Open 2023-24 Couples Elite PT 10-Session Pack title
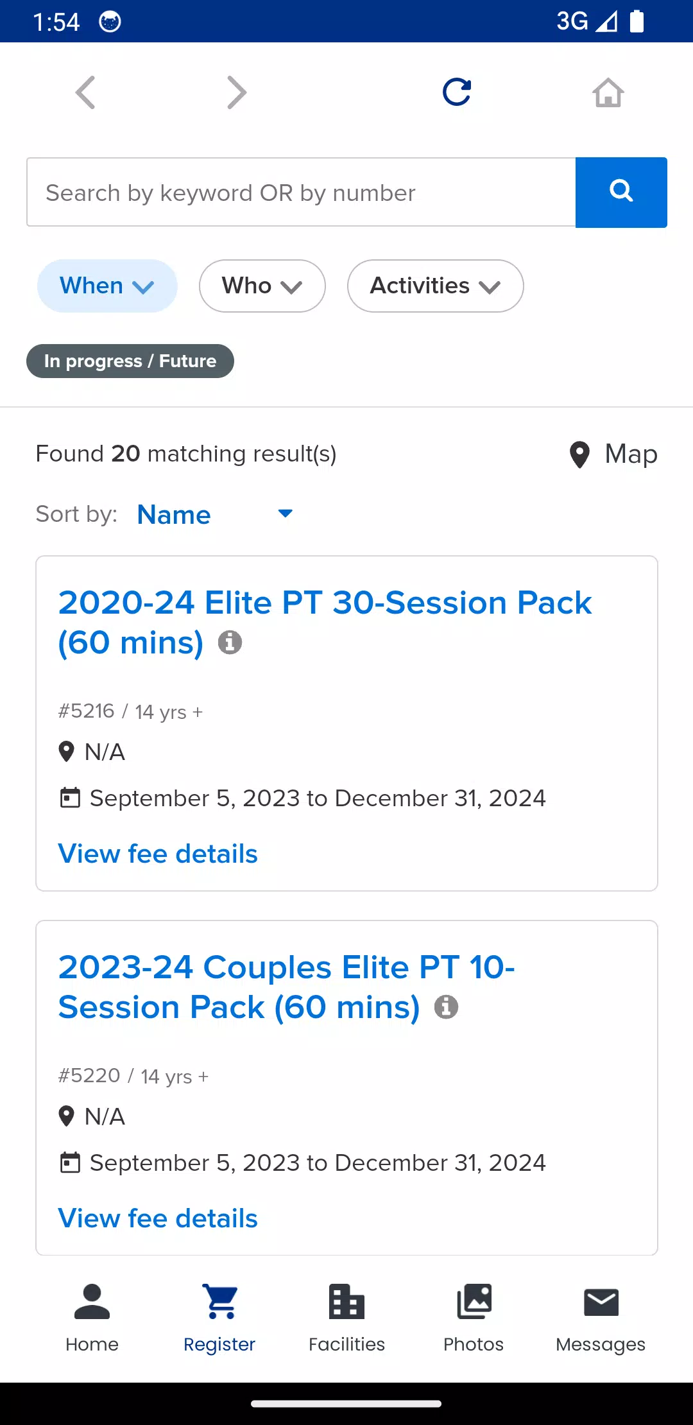The width and height of the screenshot is (693, 1425). pyautogui.click(x=286, y=987)
